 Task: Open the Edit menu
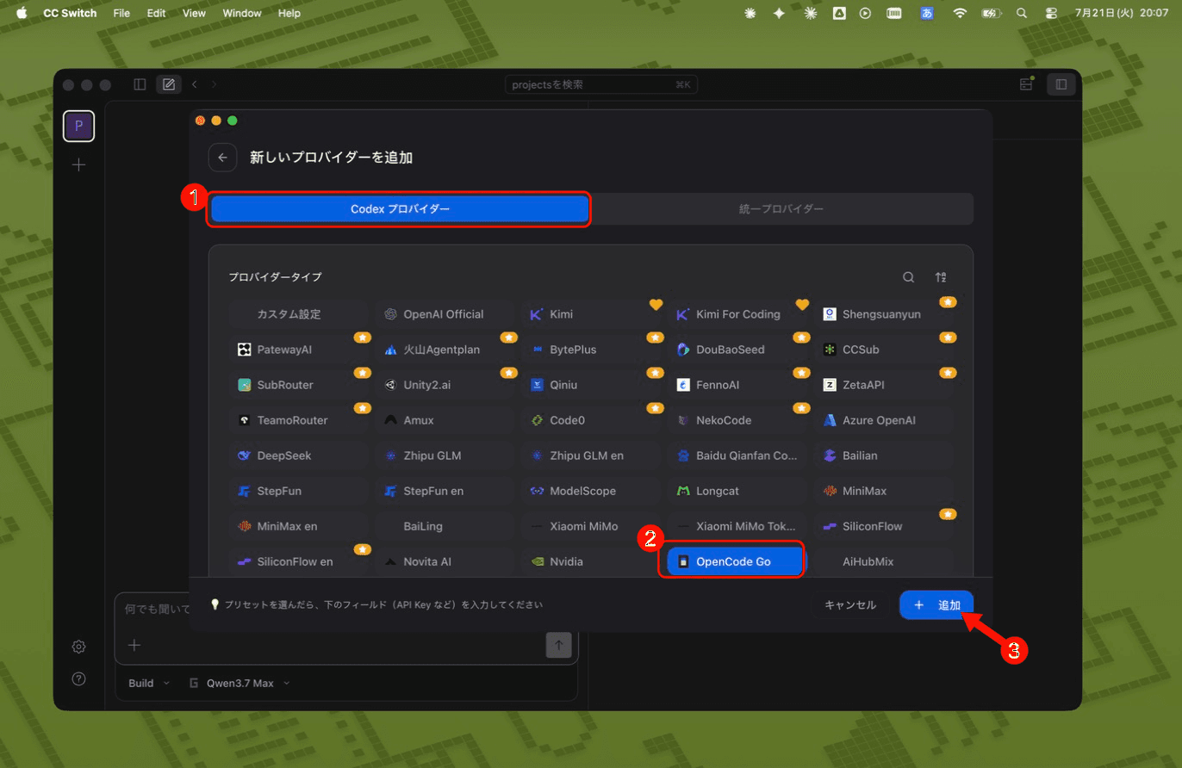[x=156, y=13]
